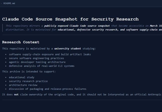Click the "agentic developer tooling architecture" bullet

[x=37, y=62]
